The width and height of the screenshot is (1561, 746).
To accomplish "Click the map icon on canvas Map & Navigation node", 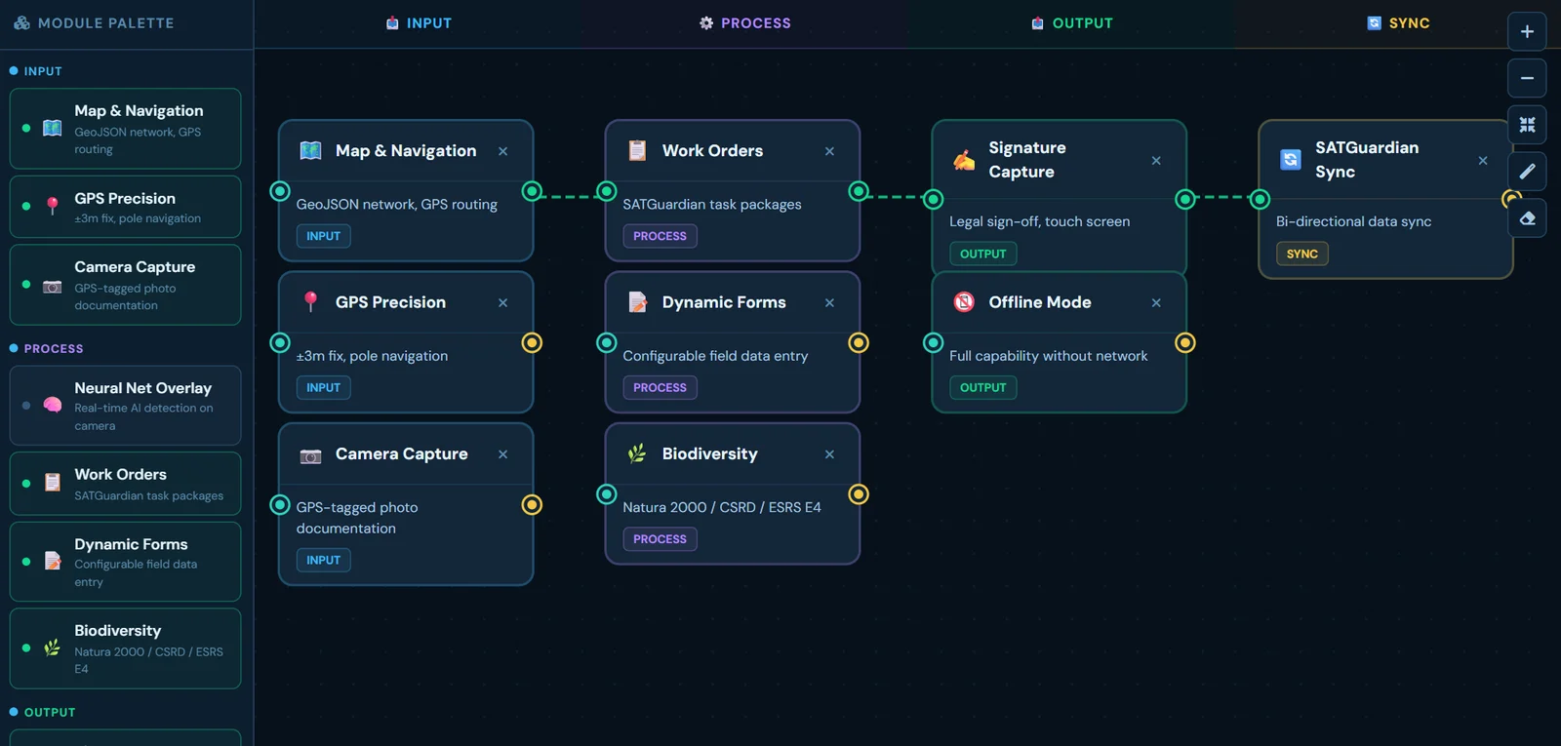I will [x=310, y=150].
